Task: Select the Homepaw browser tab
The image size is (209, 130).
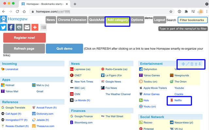Action: (x=45, y=4)
